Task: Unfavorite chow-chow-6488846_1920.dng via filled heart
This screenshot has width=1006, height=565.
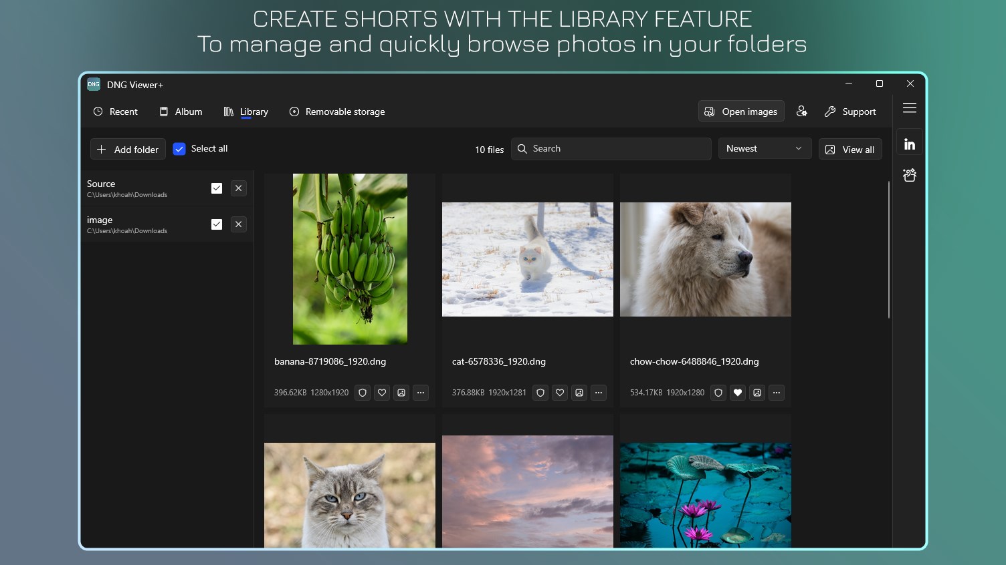Action: 738,393
